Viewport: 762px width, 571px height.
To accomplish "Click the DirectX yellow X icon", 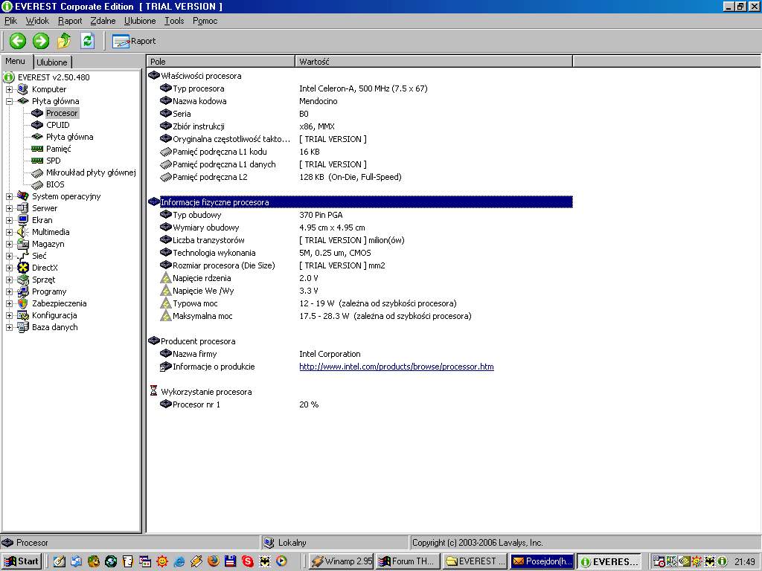I will click(x=23, y=268).
